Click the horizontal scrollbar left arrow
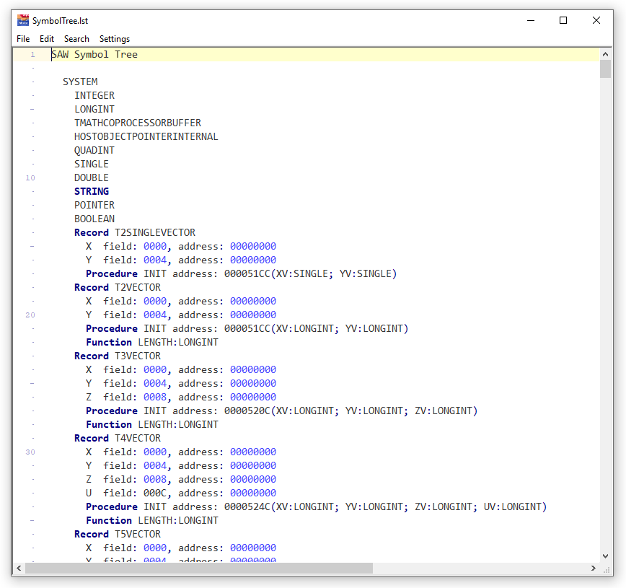Image resolution: width=626 pixels, height=588 pixels. tap(19, 568)
